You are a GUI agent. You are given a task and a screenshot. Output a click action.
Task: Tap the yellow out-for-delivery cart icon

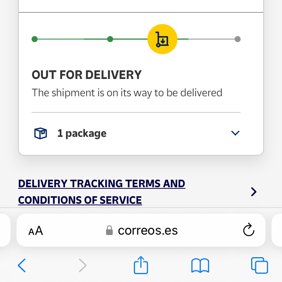click(x=162, y=39)
